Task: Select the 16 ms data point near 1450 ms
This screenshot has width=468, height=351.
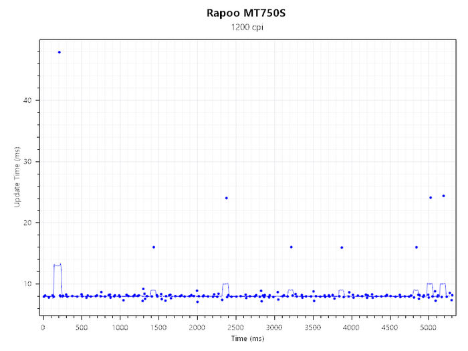Action: pyautogui.click(x=154, y=247)
